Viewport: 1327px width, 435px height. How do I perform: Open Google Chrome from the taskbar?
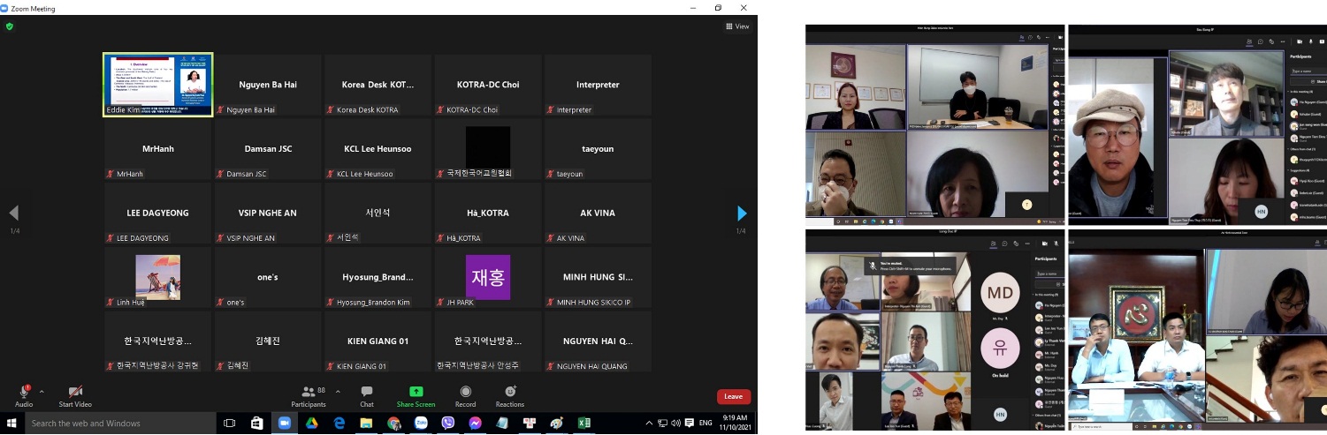point(393,424)
